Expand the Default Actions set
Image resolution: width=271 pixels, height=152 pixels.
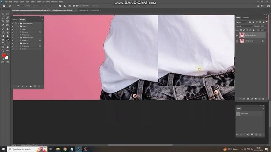click(19, 24)
